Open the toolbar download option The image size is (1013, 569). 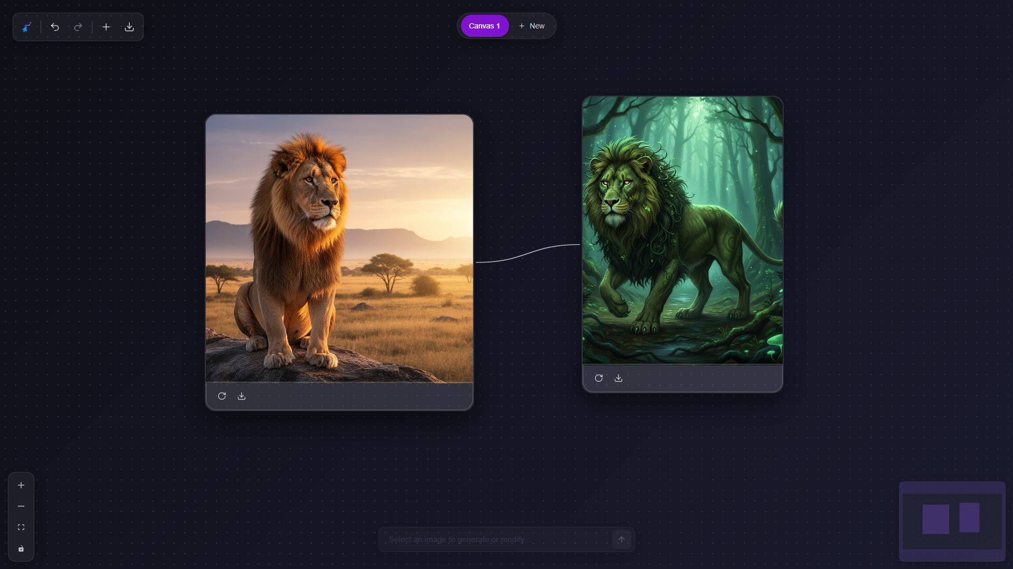tap(129, 27)
